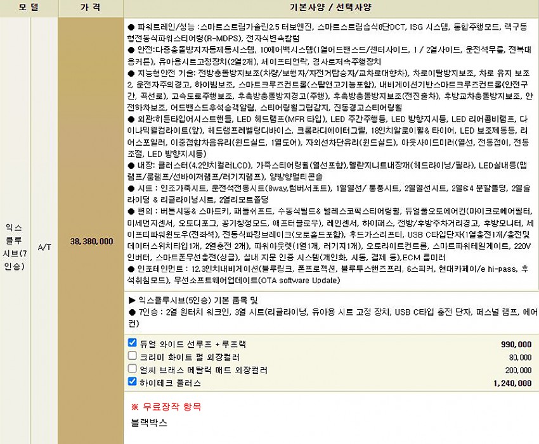Click the 1,240,000 하이테크 플러스 price
The image size is (539, 444).
tap(512, 383)
